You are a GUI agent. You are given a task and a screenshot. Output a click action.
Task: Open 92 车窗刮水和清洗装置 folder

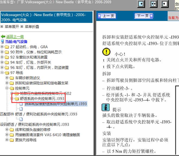tap(29, 57)
